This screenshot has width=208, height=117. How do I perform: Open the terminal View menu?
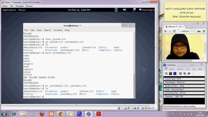click(x=39, y=30)
